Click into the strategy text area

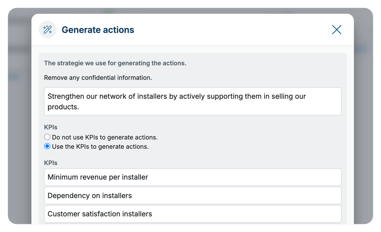193,101
